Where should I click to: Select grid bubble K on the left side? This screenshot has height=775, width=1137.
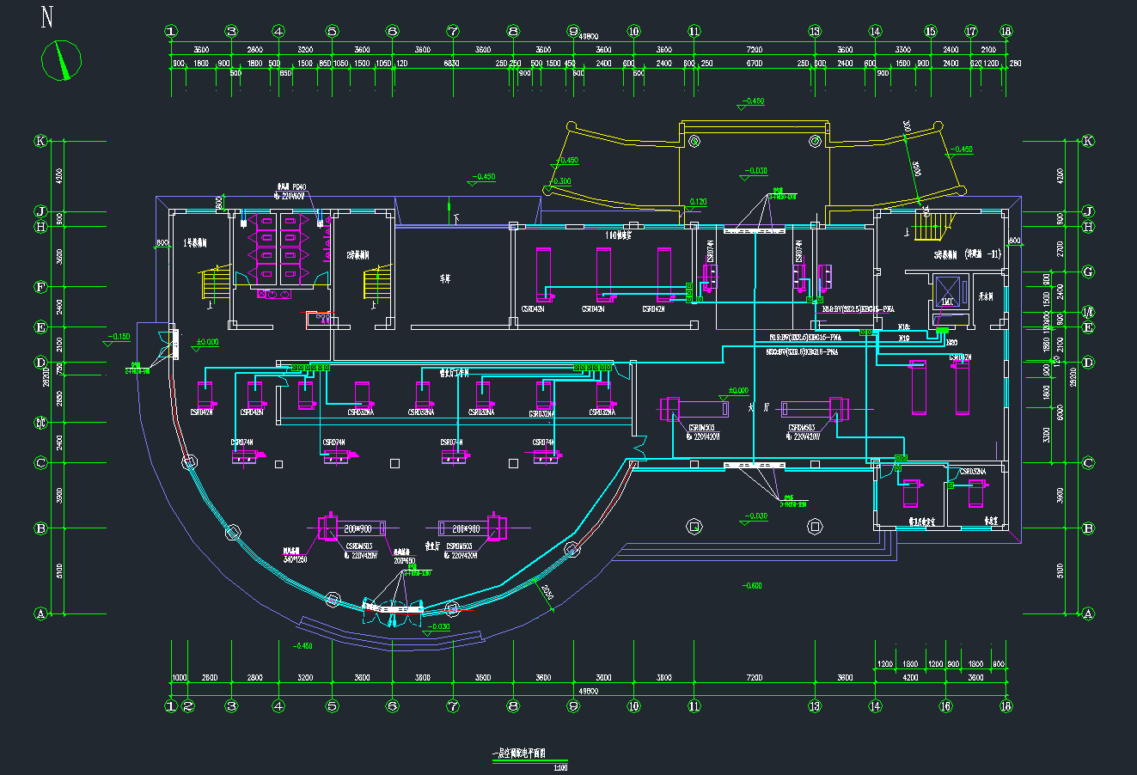(40, 141)
